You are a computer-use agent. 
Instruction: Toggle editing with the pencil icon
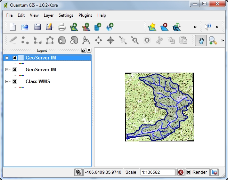click(x=13, y=40)
